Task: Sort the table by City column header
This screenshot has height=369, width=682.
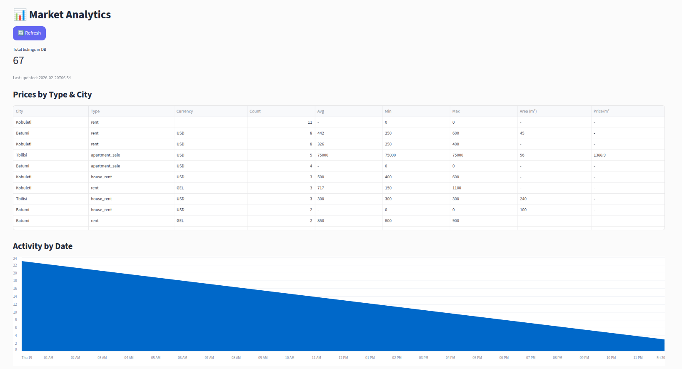Action: 20,111
